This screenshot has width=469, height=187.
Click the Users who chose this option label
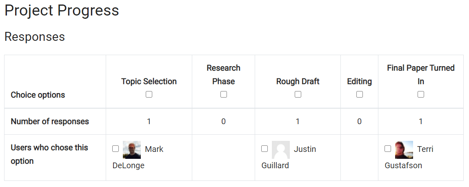49,154
